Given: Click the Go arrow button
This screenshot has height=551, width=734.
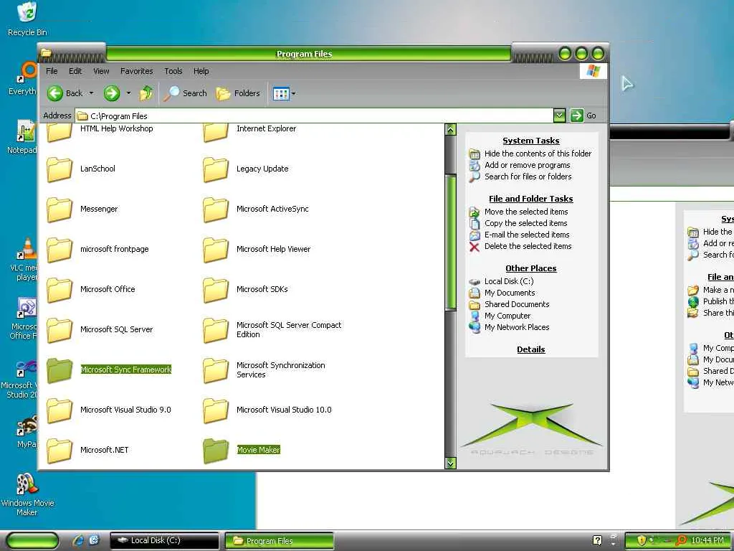Looking at the screenshot, I should (577, 116).
